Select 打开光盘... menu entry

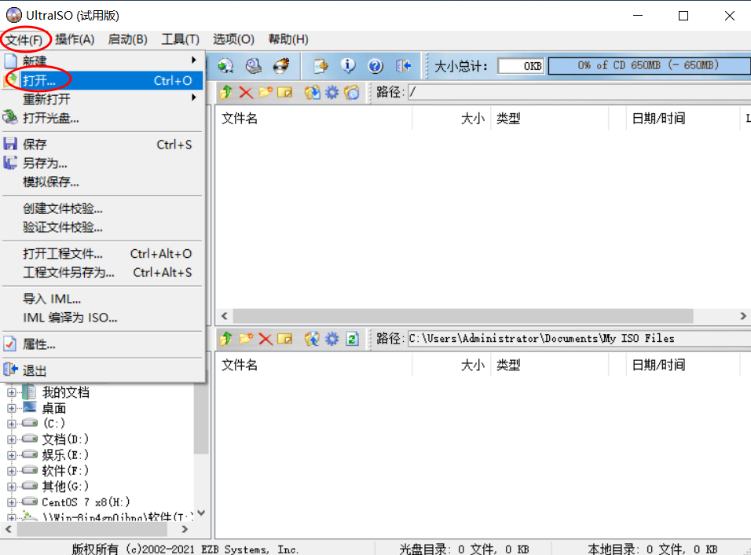103,118
